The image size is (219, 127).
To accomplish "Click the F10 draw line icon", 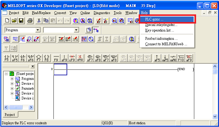I will point(181,58).
